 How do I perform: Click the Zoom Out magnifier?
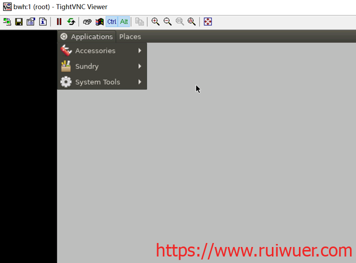(168, 21)
